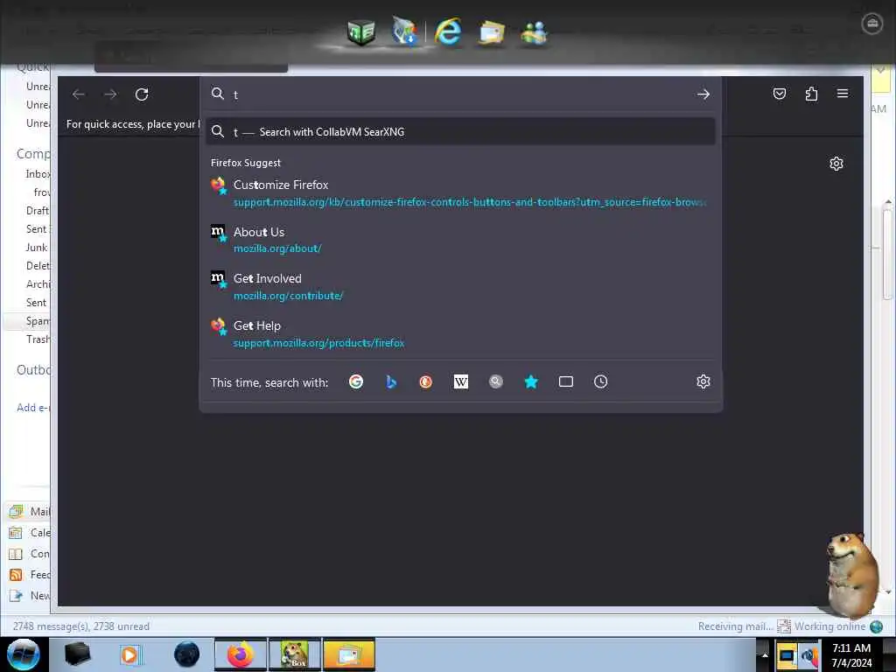The height and width of the screenshot is (672, 896).
Task: Select the Drafts folder in Windows Live Mail
Action: coord(37,210)
